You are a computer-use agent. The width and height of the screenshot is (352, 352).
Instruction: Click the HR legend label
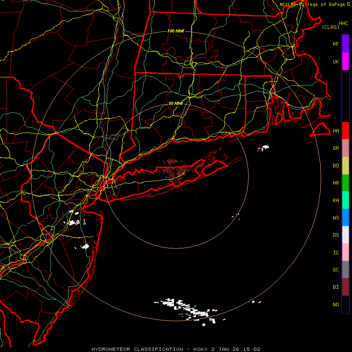pyautogui.click(x=336, y=183)
